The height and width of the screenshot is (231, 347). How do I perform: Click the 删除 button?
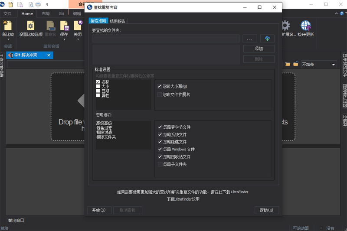(x=259, y=59)
